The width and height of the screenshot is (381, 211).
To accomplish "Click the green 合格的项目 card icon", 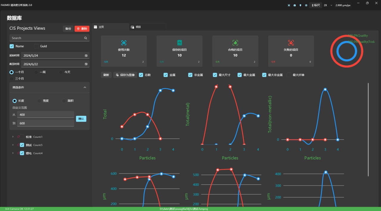I will pos(235,43).
